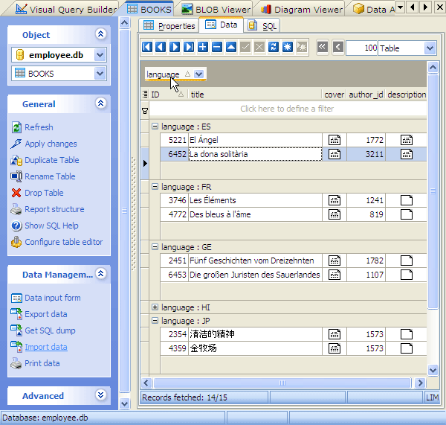Open Configure table editor
The image size is (446, 425).
click(63, 242)
